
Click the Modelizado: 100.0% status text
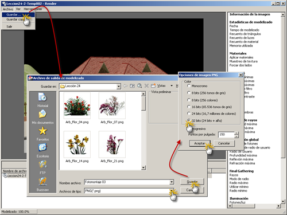(x=15, y=212)
